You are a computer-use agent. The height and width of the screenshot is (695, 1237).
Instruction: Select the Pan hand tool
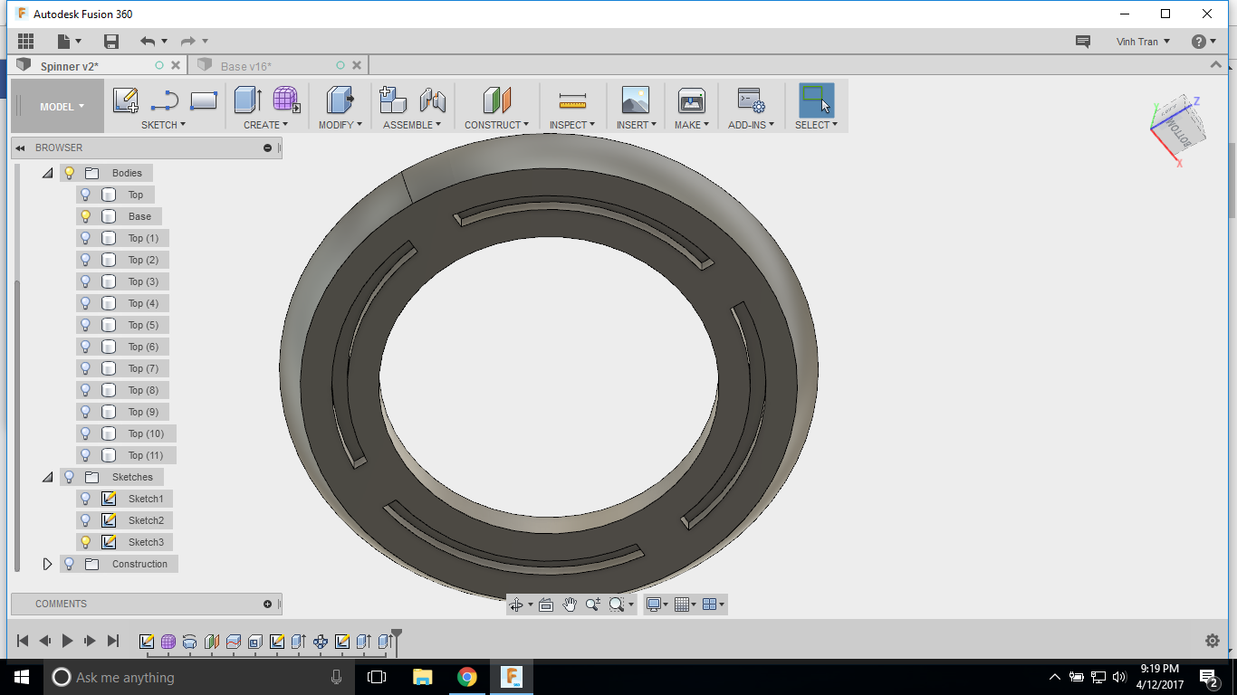(x=570, y=605)
